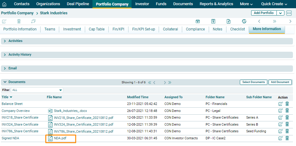Delete the Signed NDA document via its trash icon
The height and width of the screenshot is (146, 296).
[287, 138]
